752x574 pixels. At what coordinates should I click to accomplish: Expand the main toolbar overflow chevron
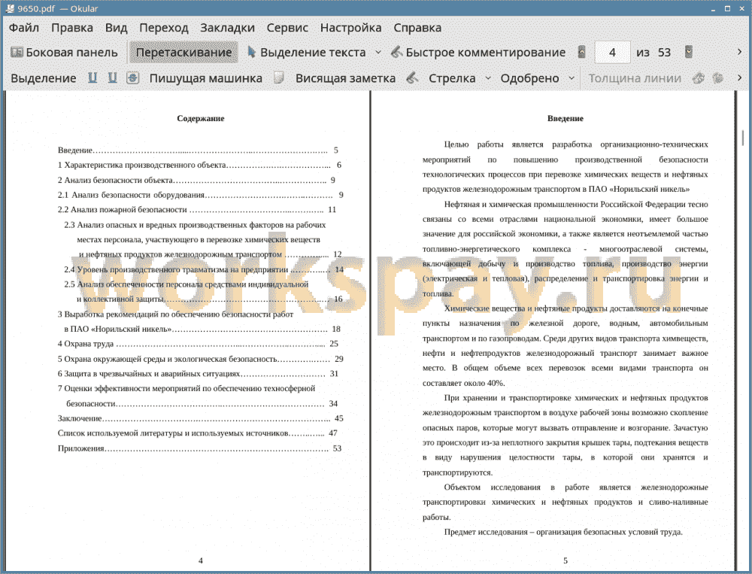tap(739, 52)
